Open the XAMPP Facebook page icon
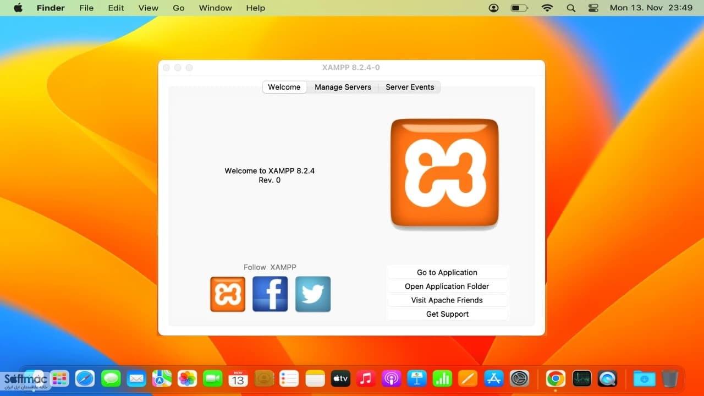The image size is (704, 396). pos(270,294)
